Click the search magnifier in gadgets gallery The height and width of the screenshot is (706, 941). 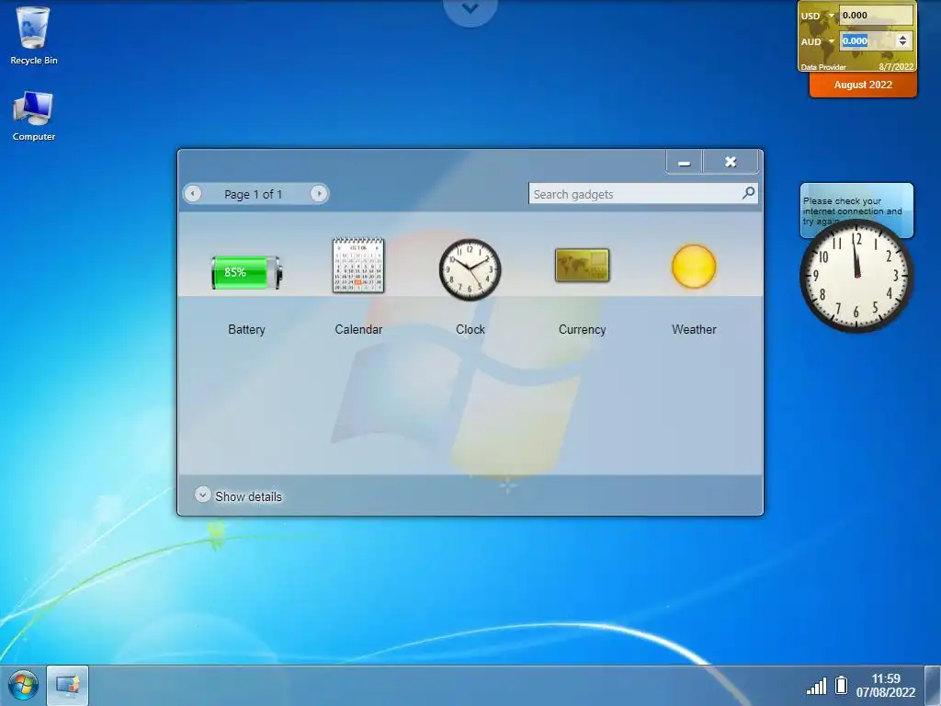click(x=748, y=193)
